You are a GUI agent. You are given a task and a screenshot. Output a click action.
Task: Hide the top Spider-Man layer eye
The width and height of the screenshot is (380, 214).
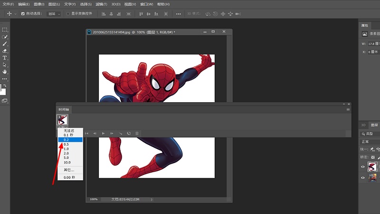tap(363, 167)
